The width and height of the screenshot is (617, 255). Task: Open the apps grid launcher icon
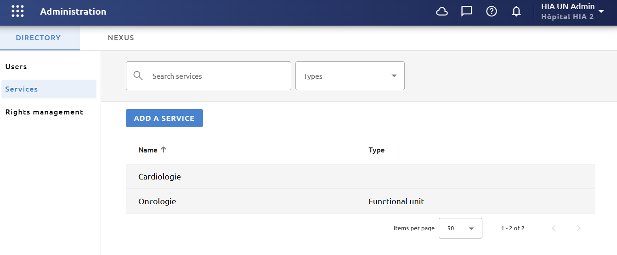click(17, 11)
